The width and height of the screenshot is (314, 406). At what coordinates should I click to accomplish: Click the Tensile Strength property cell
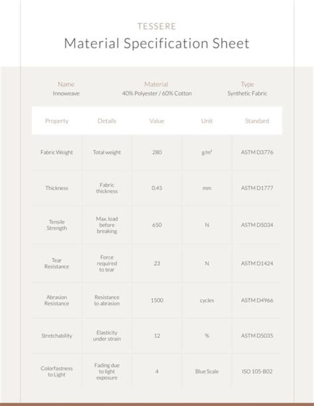[57, 225]
